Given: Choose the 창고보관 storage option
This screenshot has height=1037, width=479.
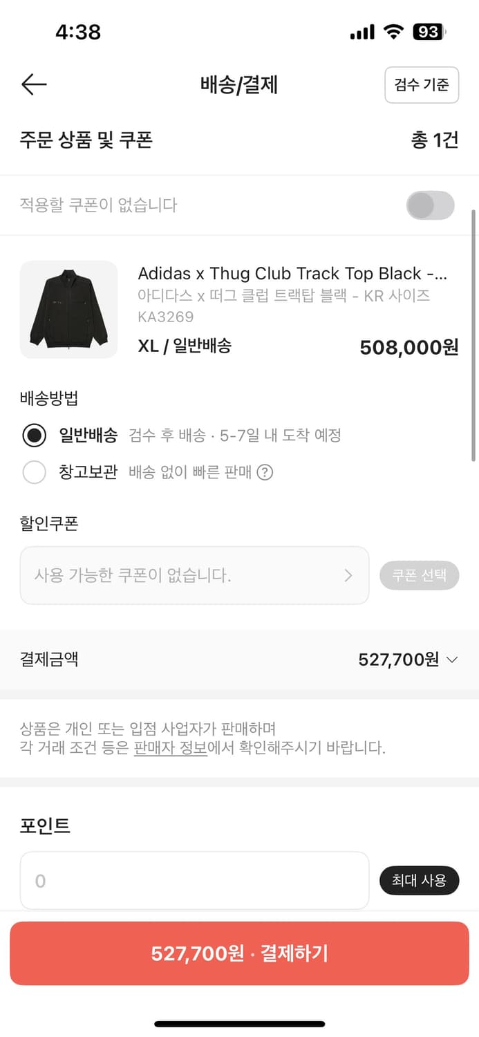Looking at the screenshot, I should [x=35, y=472].
